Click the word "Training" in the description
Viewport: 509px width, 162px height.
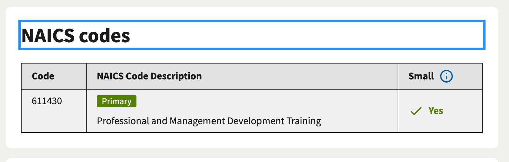click(304, 121)
